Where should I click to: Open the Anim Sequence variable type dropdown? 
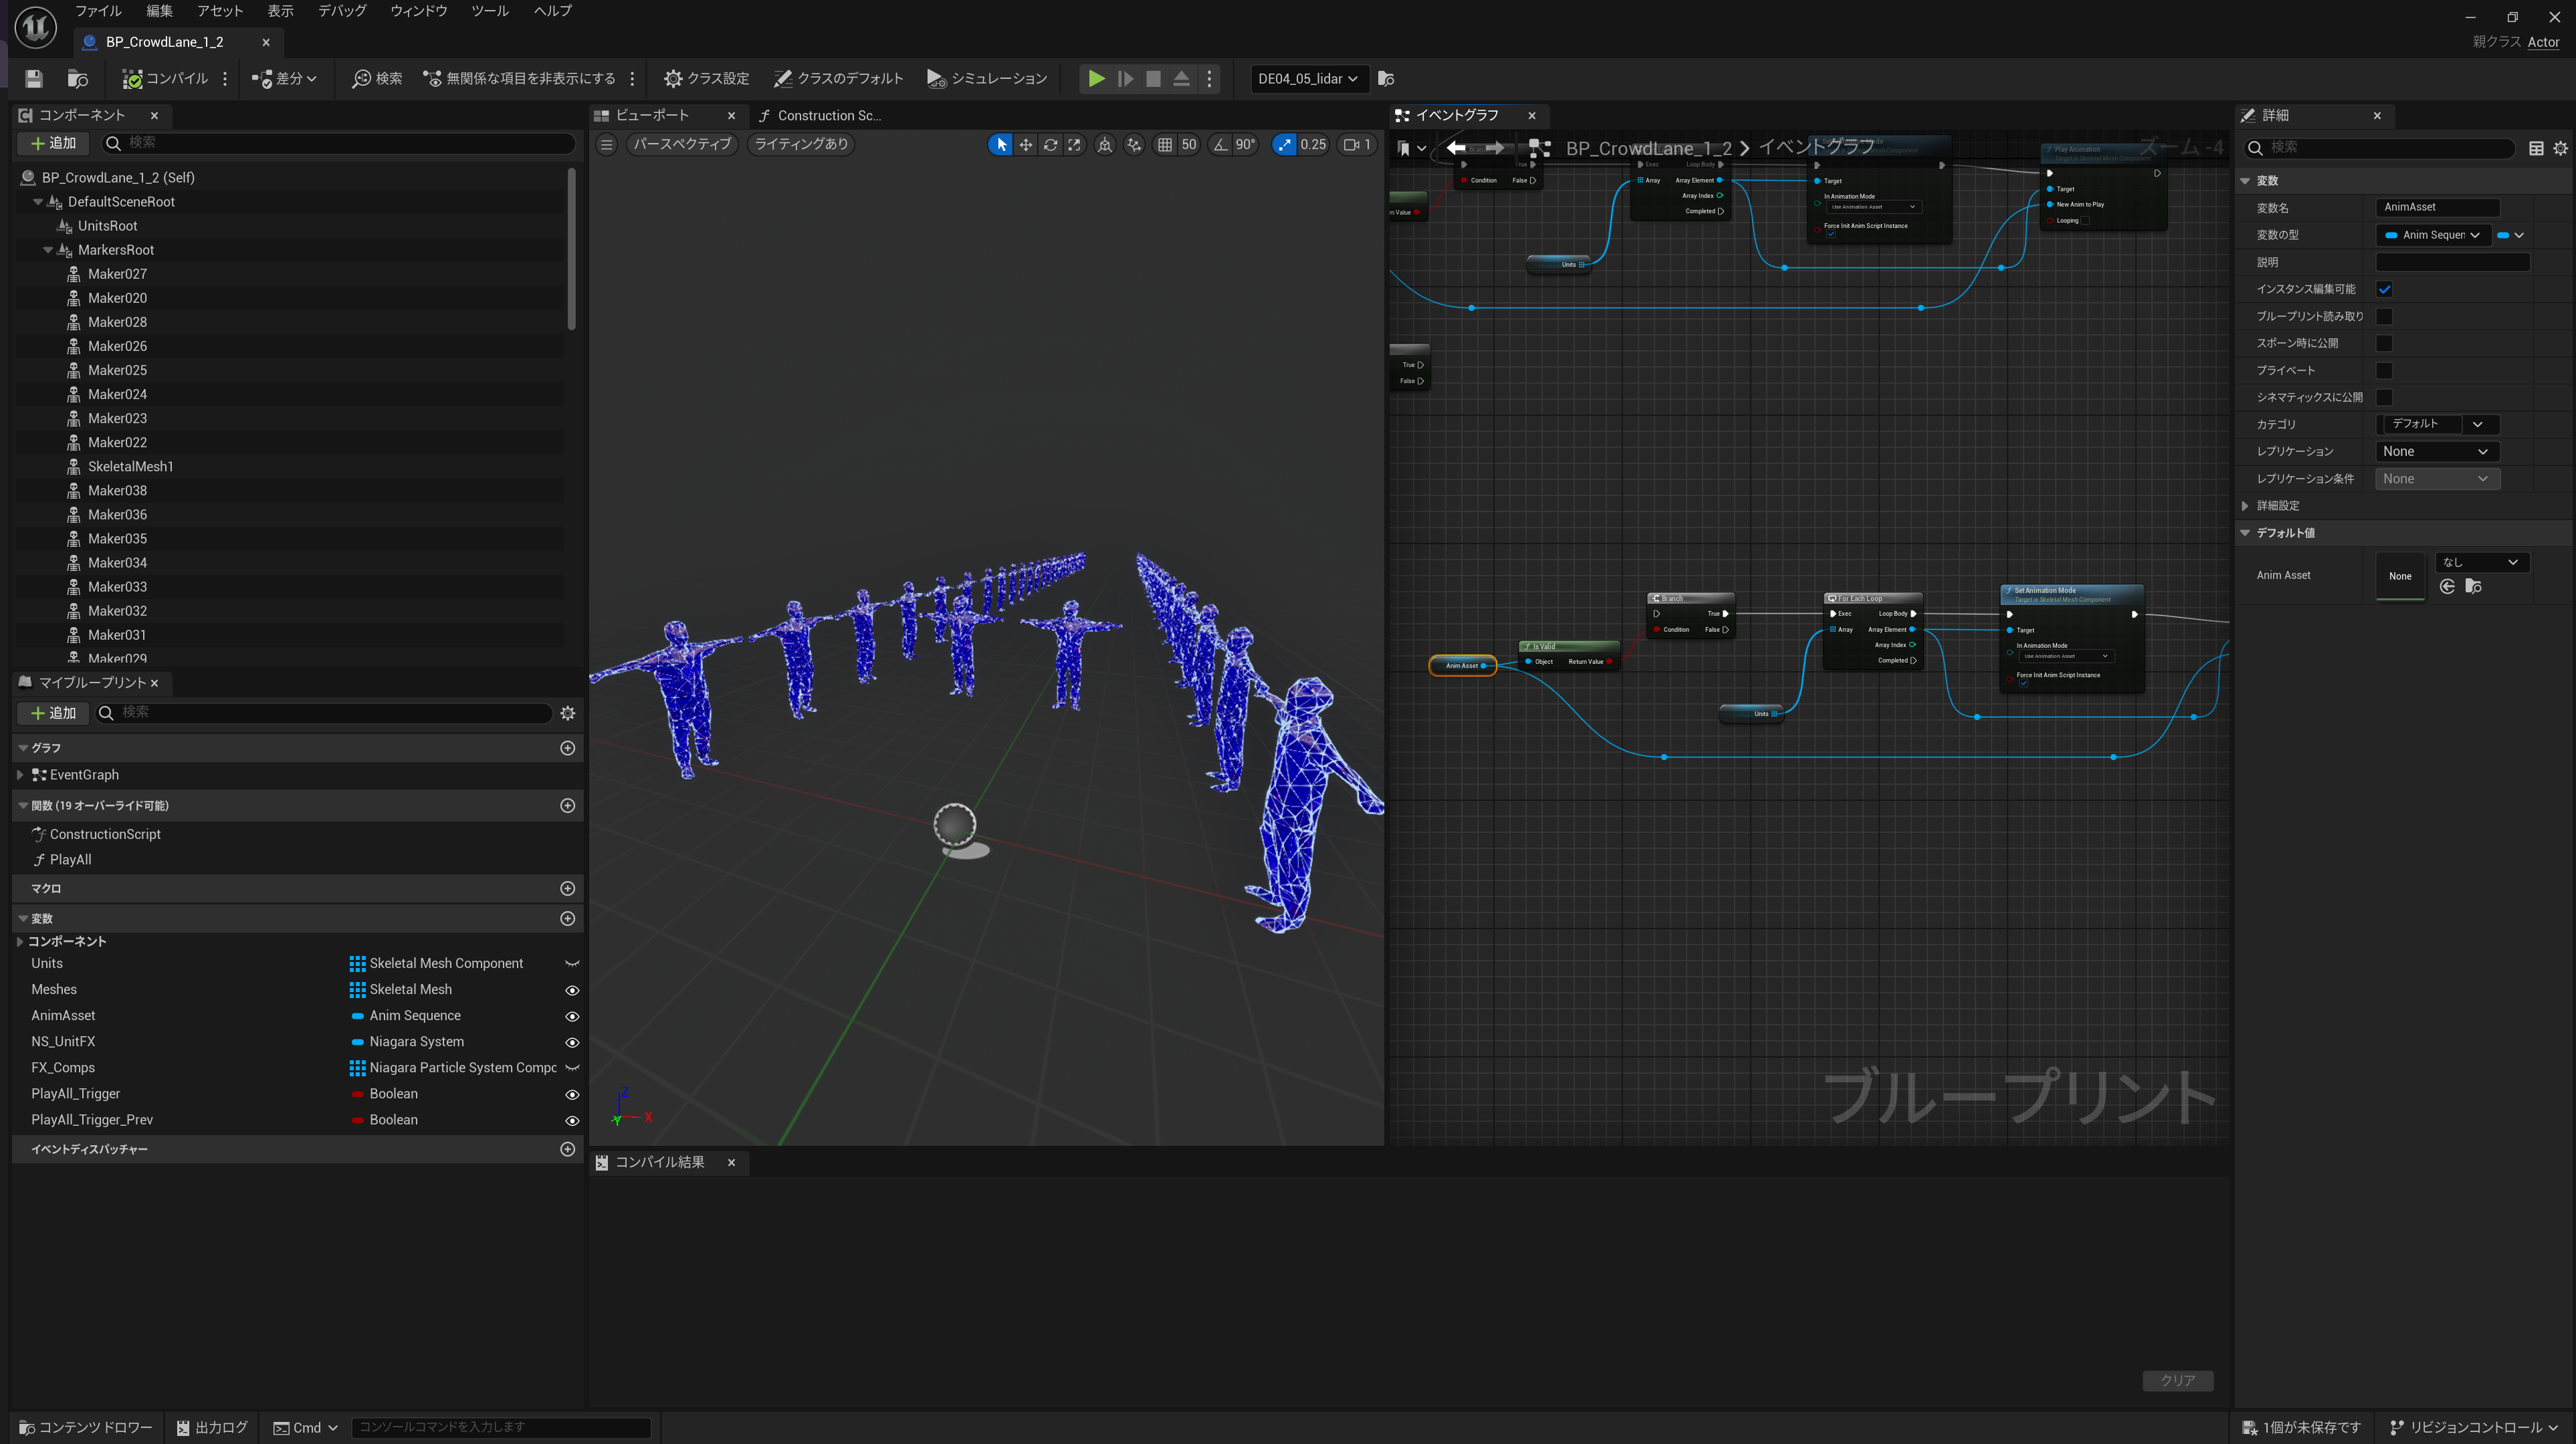(x=2432, y=235)
